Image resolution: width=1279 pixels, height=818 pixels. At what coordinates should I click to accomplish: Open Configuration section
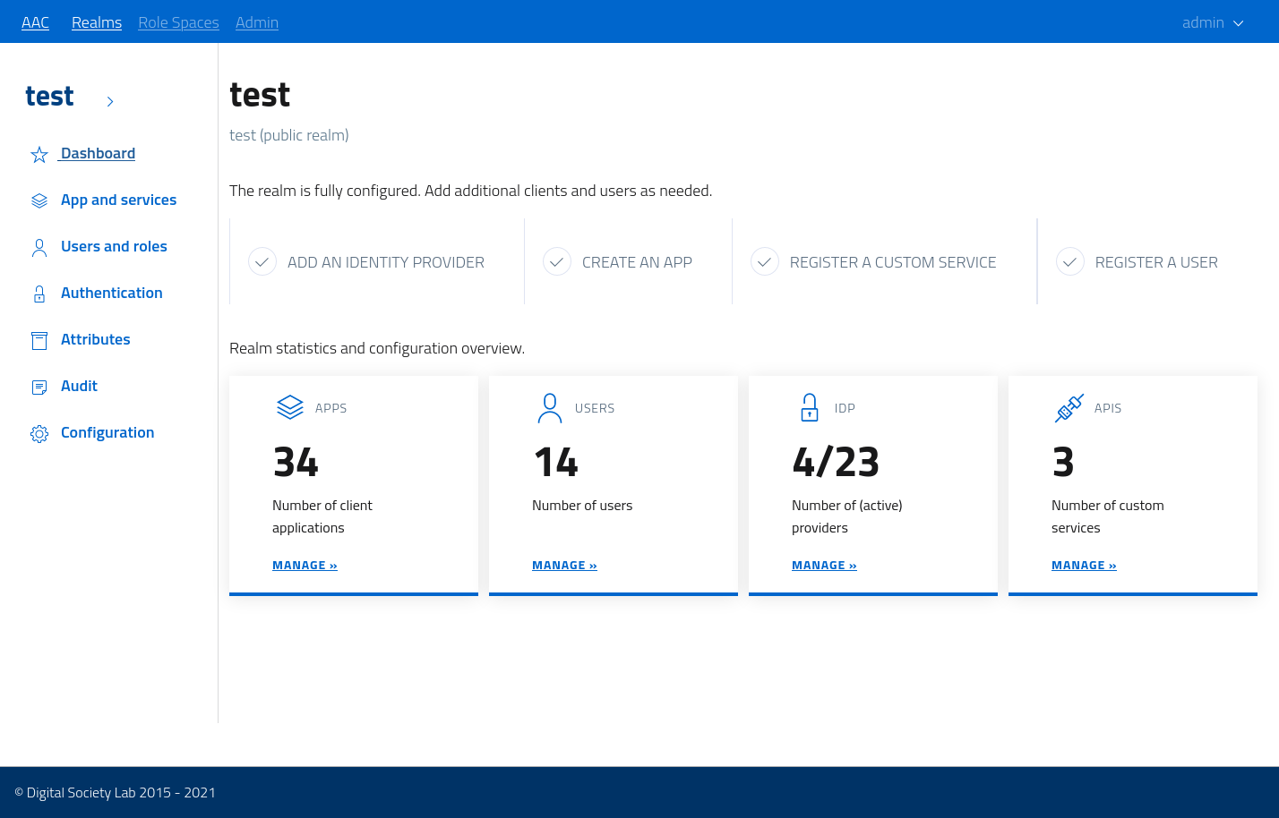[x=107, y=432]
